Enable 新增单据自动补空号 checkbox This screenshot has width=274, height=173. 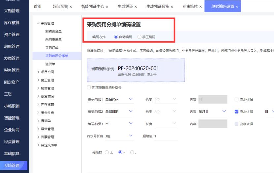tap(89, 87)
